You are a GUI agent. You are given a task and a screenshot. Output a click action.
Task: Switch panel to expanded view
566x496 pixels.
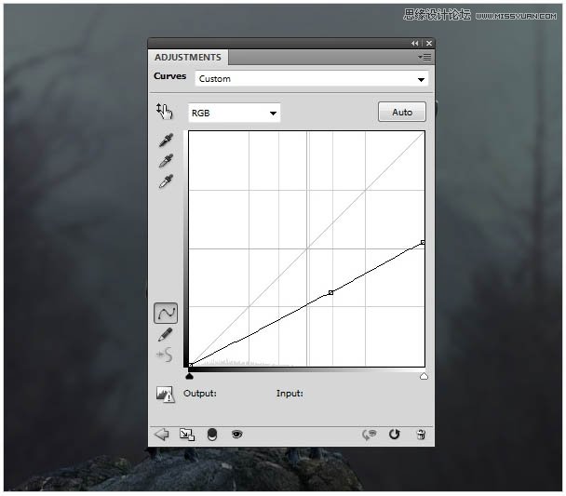click(x=187, y=434)
